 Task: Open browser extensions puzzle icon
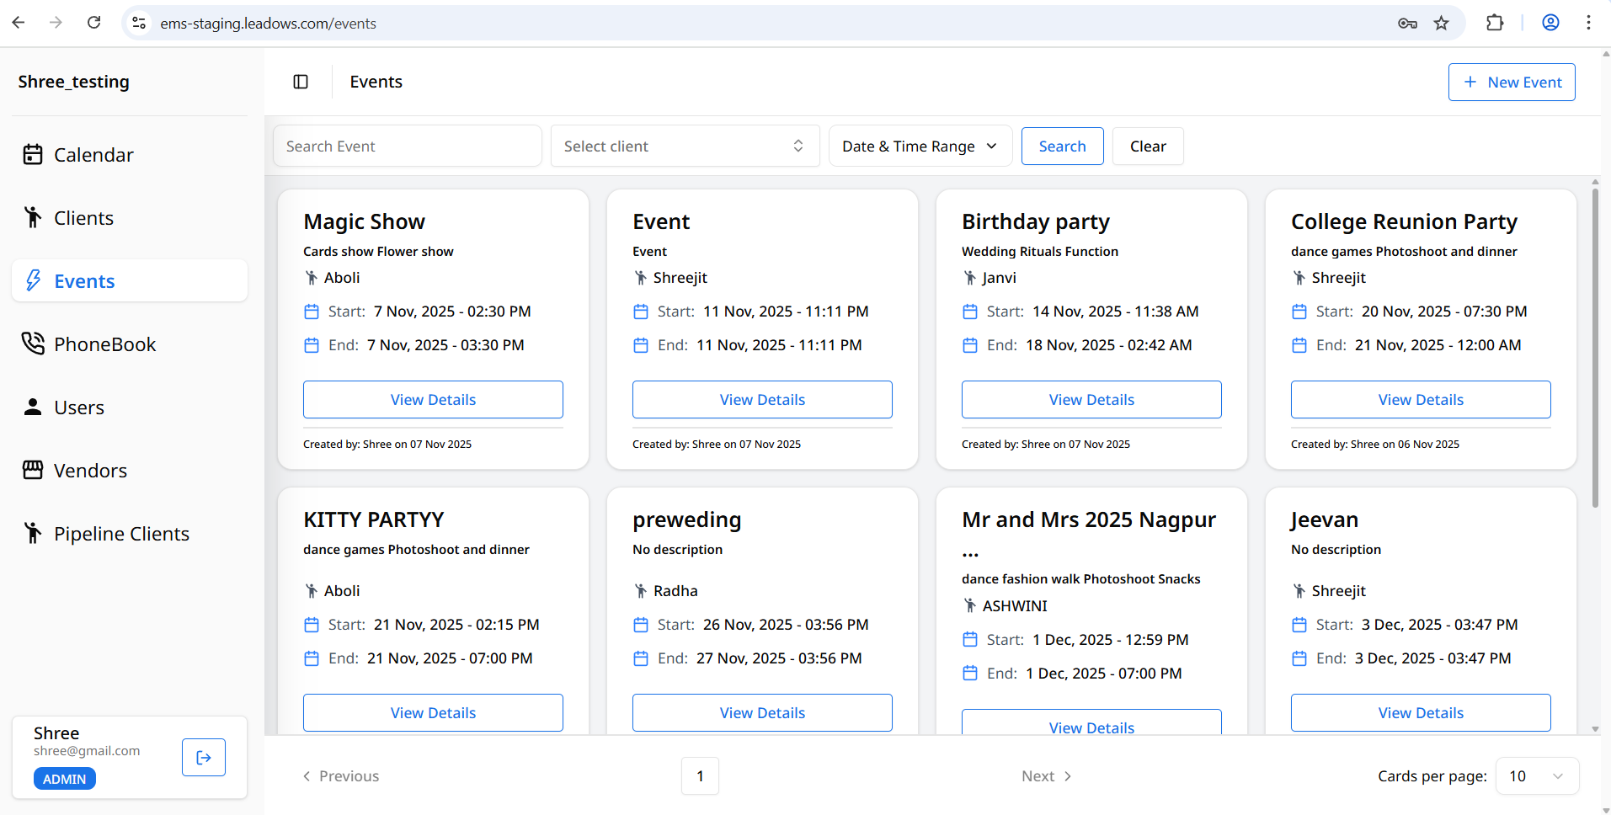1495,23
